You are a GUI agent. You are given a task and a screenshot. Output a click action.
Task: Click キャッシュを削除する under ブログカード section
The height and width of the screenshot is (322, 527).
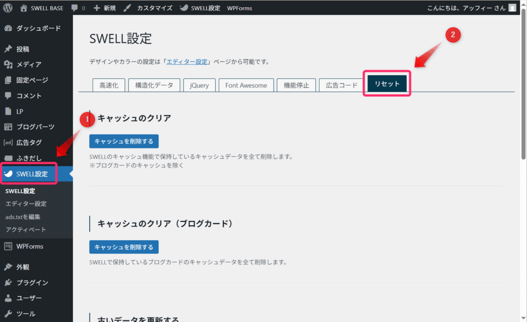point(124,247)
